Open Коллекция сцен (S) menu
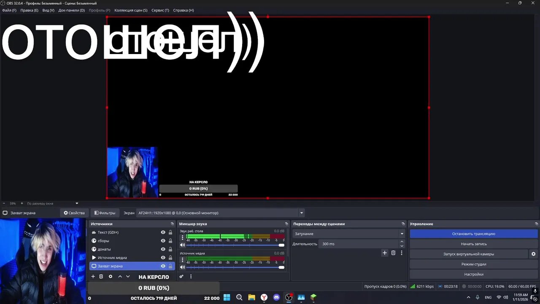This screenshot has width=540, height=304. [x=131, y=10]
